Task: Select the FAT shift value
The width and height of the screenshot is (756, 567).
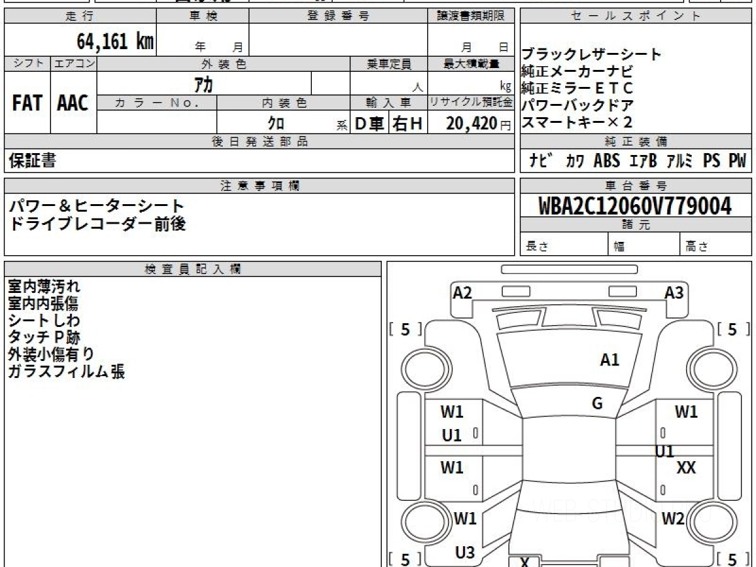Action: click(x=27, y=103)
